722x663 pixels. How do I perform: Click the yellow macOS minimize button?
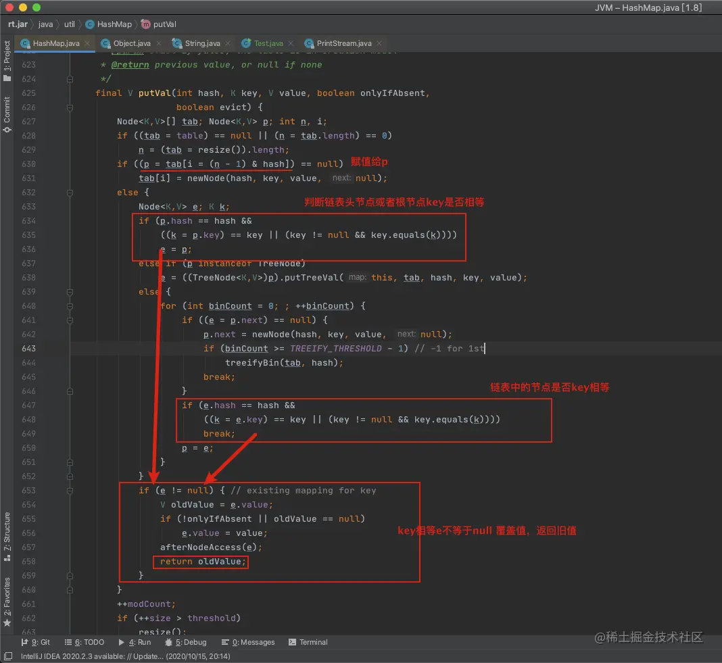pyautogui.click(x=23, y=7)
